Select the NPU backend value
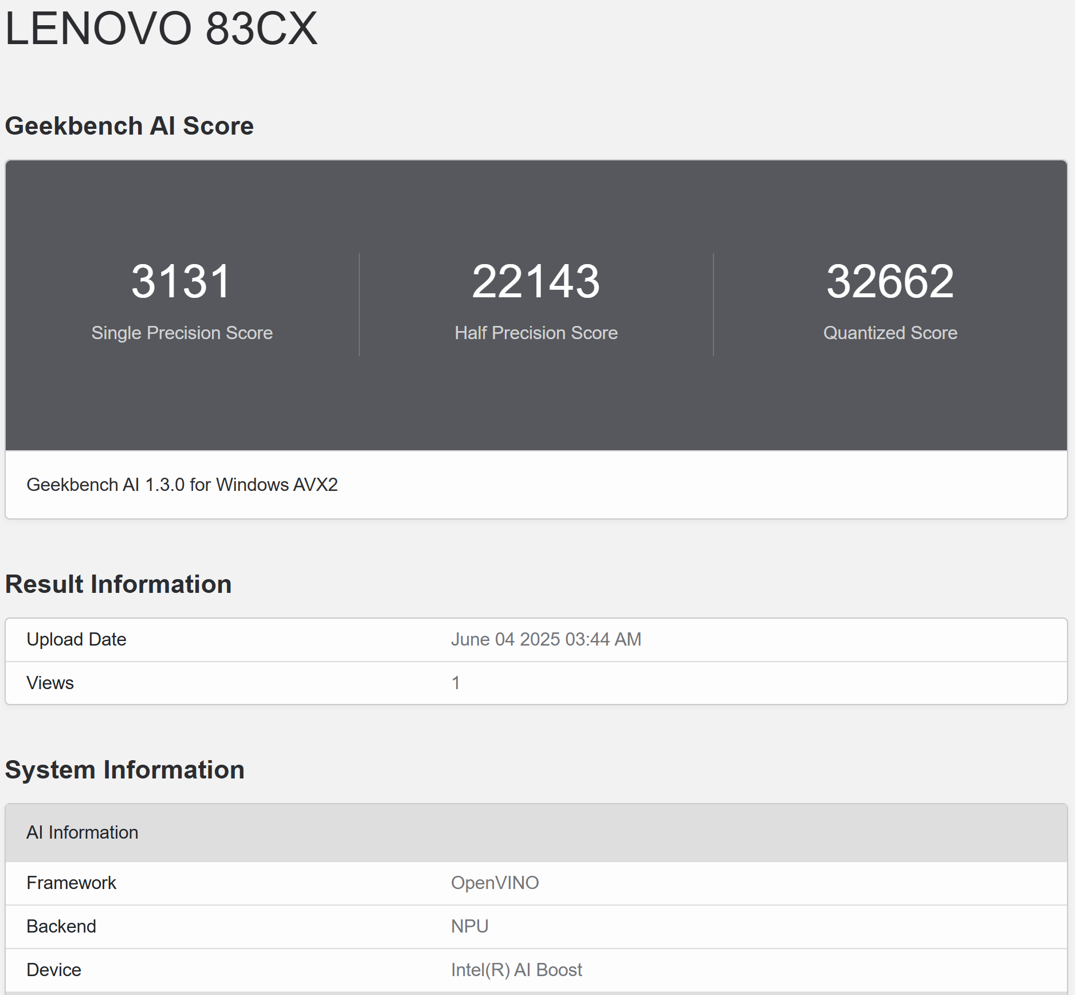Image resolution: width=1075 pixels, height=995 pixels. pyautogui.click(x=470, y=926)
